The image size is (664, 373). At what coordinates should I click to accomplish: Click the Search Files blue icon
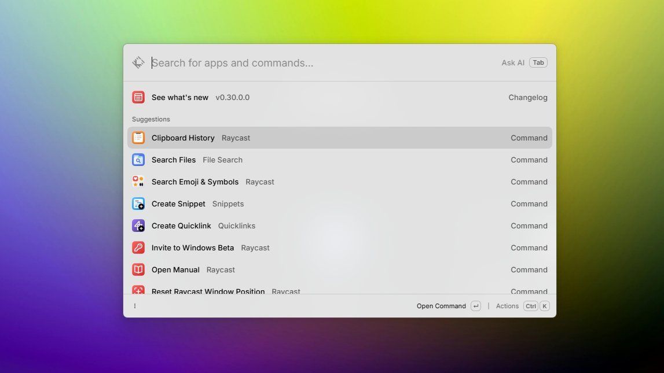pos(138,160)
